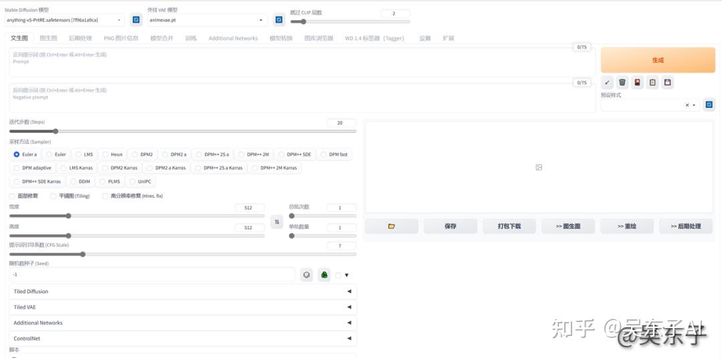Select the Heun sampler

click(112, 155)
